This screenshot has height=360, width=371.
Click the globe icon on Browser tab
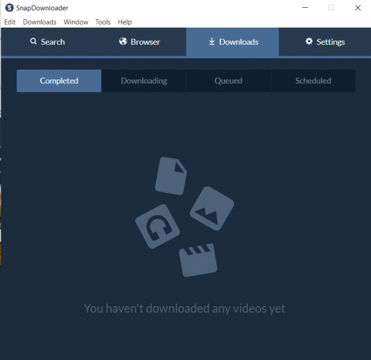123,42
